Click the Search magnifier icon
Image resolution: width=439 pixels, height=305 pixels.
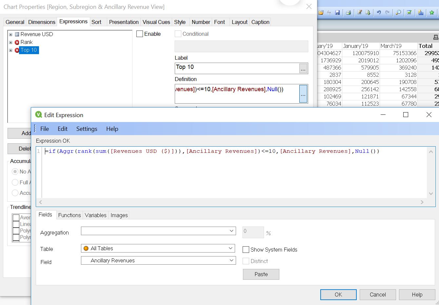(x=398, y=12)
